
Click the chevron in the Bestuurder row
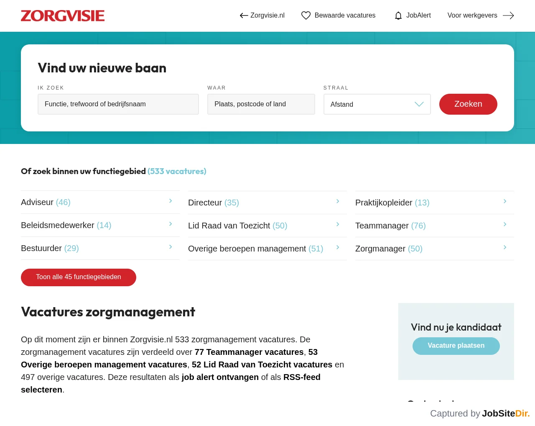(171, 247)
